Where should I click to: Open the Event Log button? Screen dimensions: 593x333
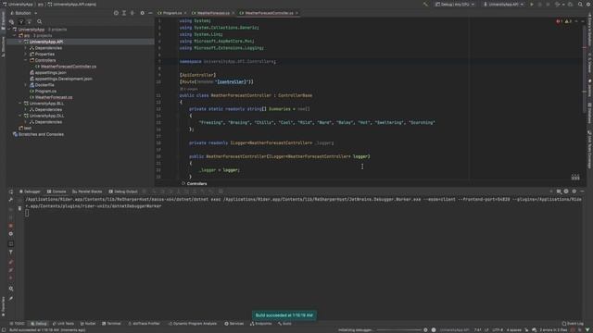(x=573, y=324)
